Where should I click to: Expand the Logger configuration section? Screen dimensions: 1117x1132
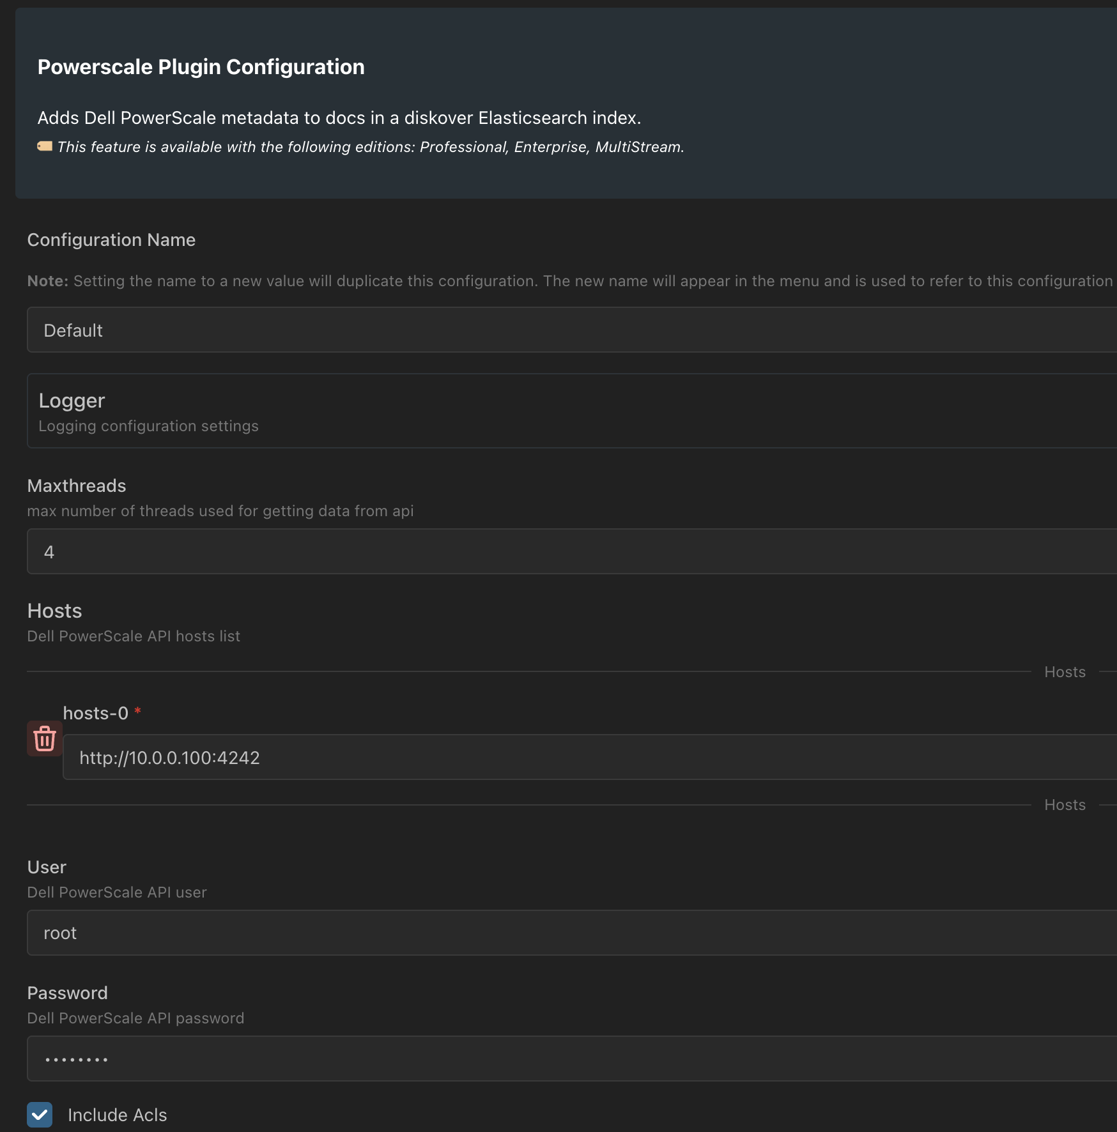click(572, 411)
